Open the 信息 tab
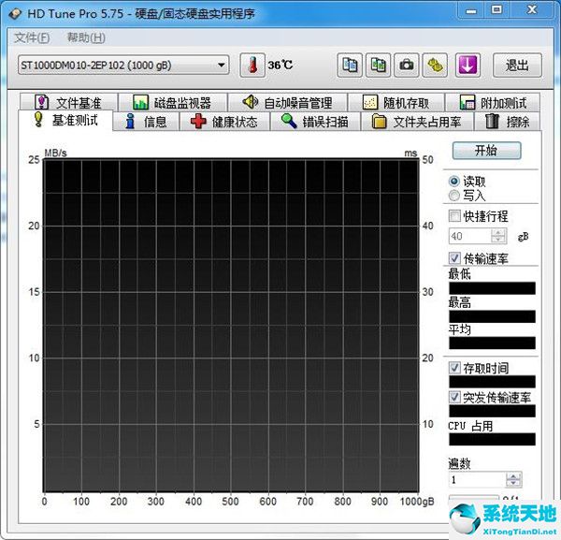561x540 pixels. tap(146, 122)
